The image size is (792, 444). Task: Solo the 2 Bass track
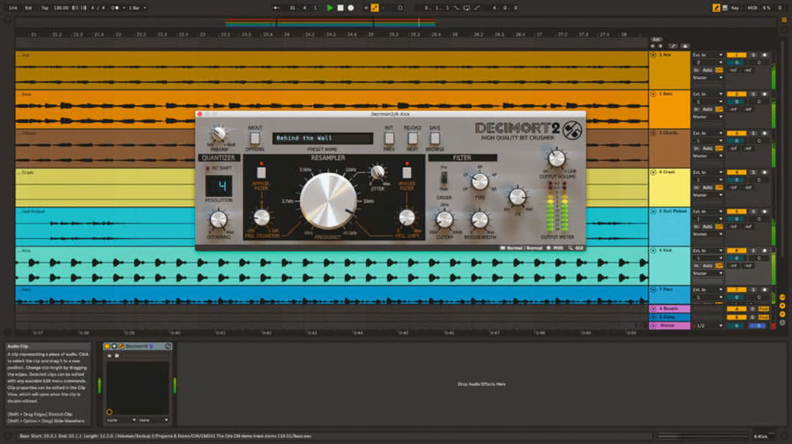coord(753,94)
